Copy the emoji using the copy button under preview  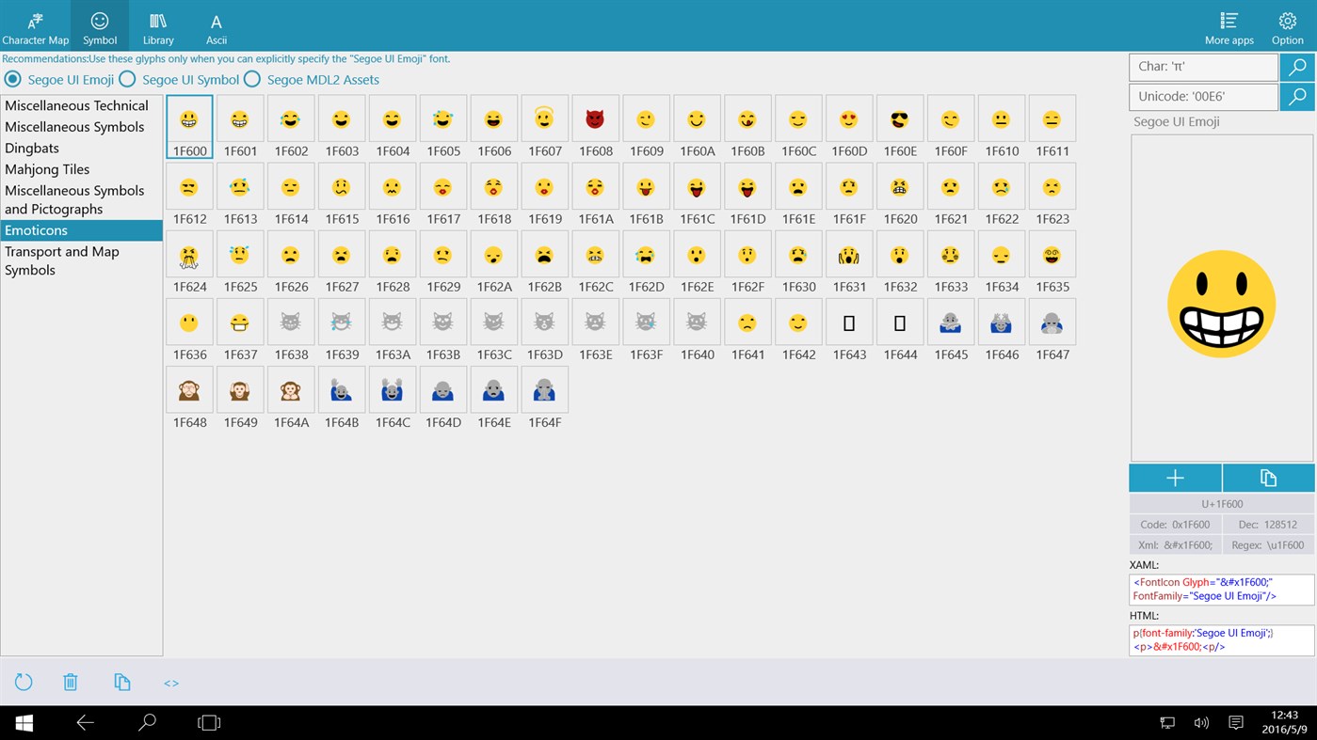[x=1268, y=478]
